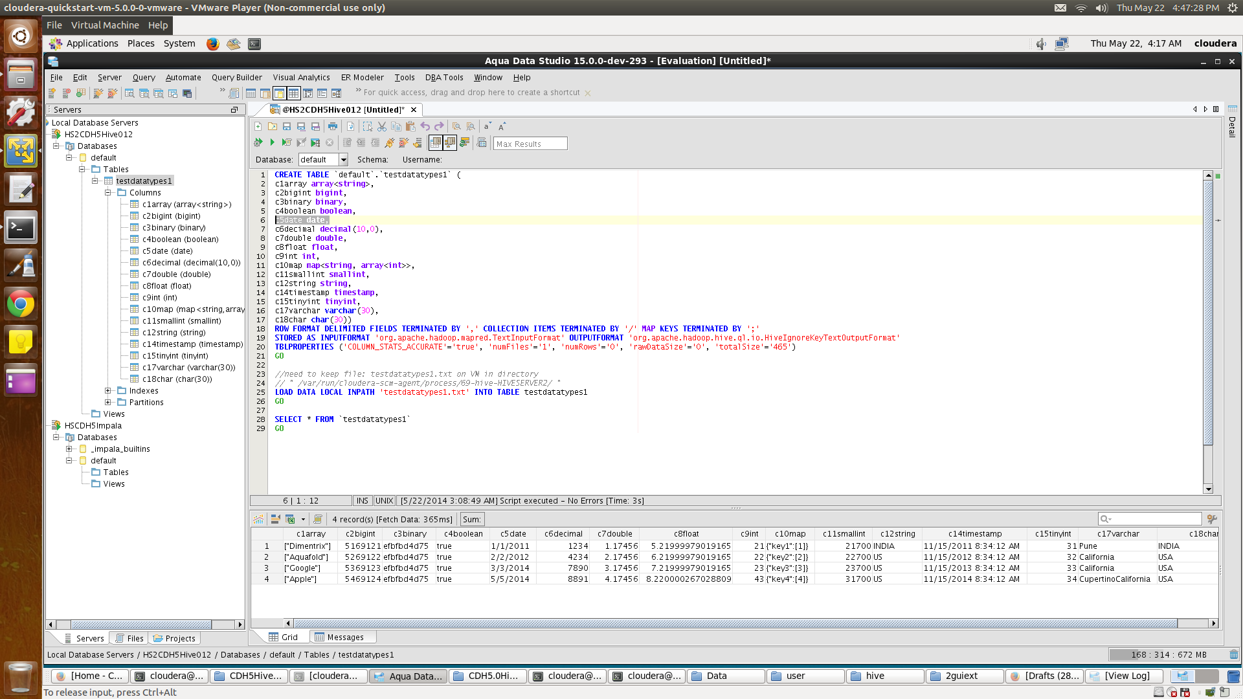Expand the Indexes folder in tree
Screen dimensions: 1243x699
[x=108, y=391]
